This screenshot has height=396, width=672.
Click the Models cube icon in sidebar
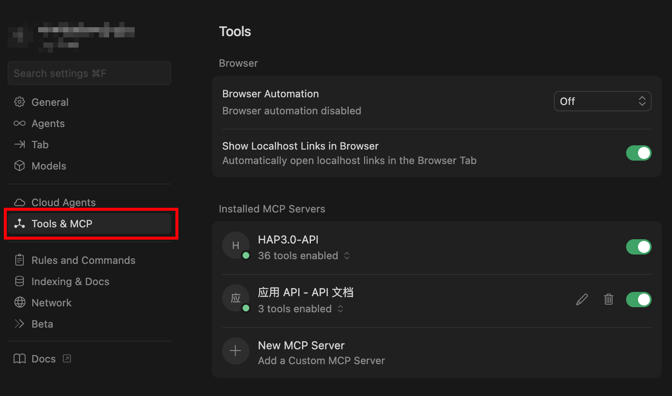point(20,166)
